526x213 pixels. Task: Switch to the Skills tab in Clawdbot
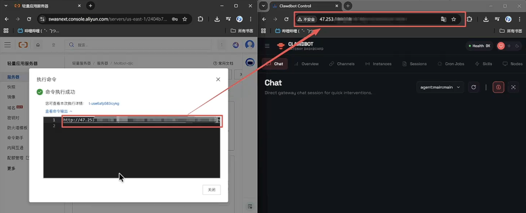tap(484, 64)
